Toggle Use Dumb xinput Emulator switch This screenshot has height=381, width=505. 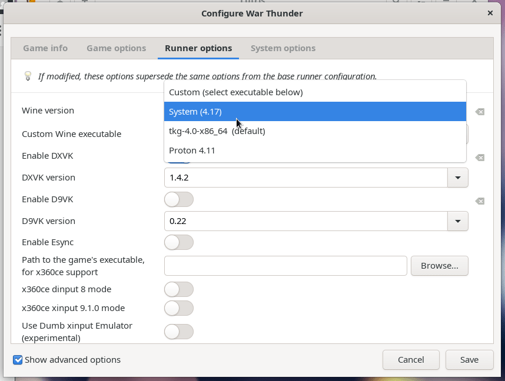(x=179, y=332)
